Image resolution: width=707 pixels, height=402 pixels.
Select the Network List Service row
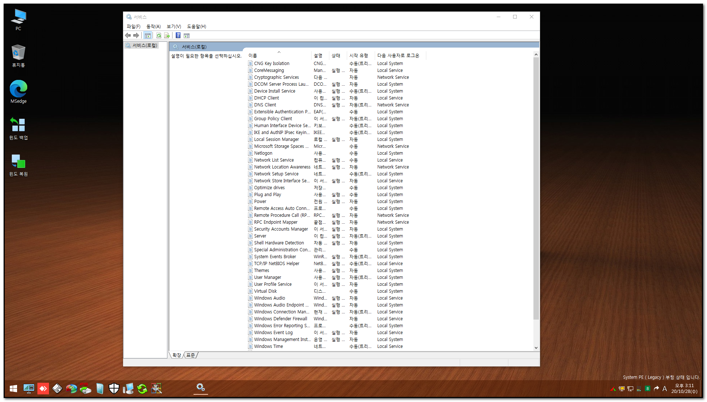336,160
